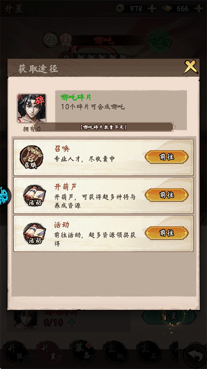
Task: Tap the 活动 row scroll icon
Action: pyautogui.click(x=34, y=233)
